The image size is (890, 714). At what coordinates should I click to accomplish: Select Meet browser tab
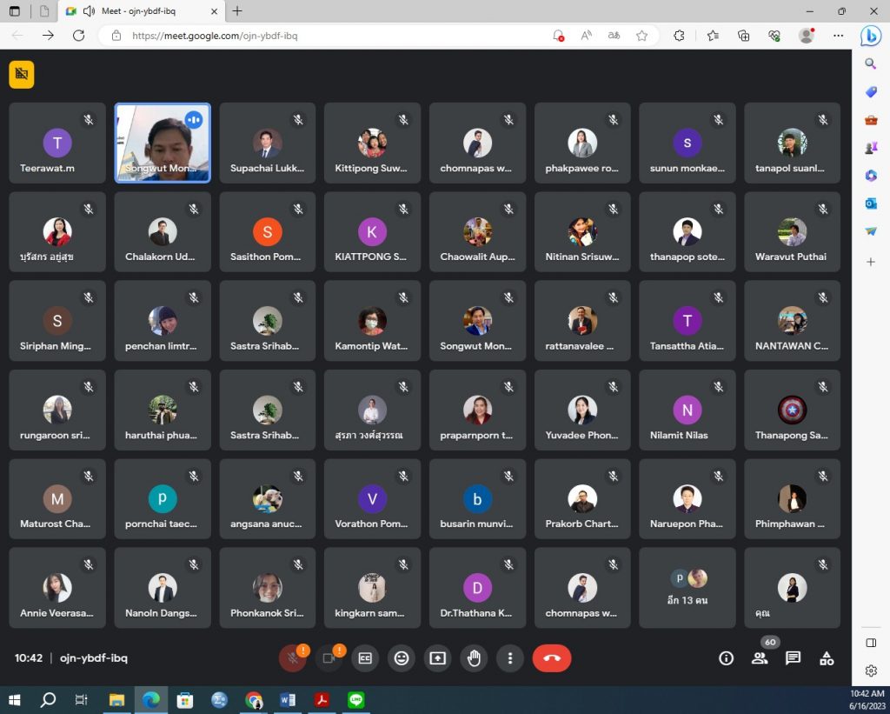[142, 11]
